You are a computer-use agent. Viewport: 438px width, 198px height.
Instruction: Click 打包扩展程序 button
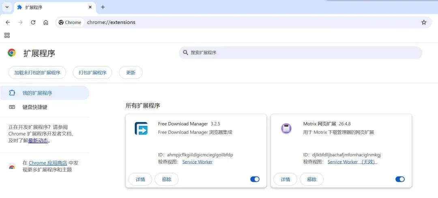pyautogui.click(x=92, y=73)
